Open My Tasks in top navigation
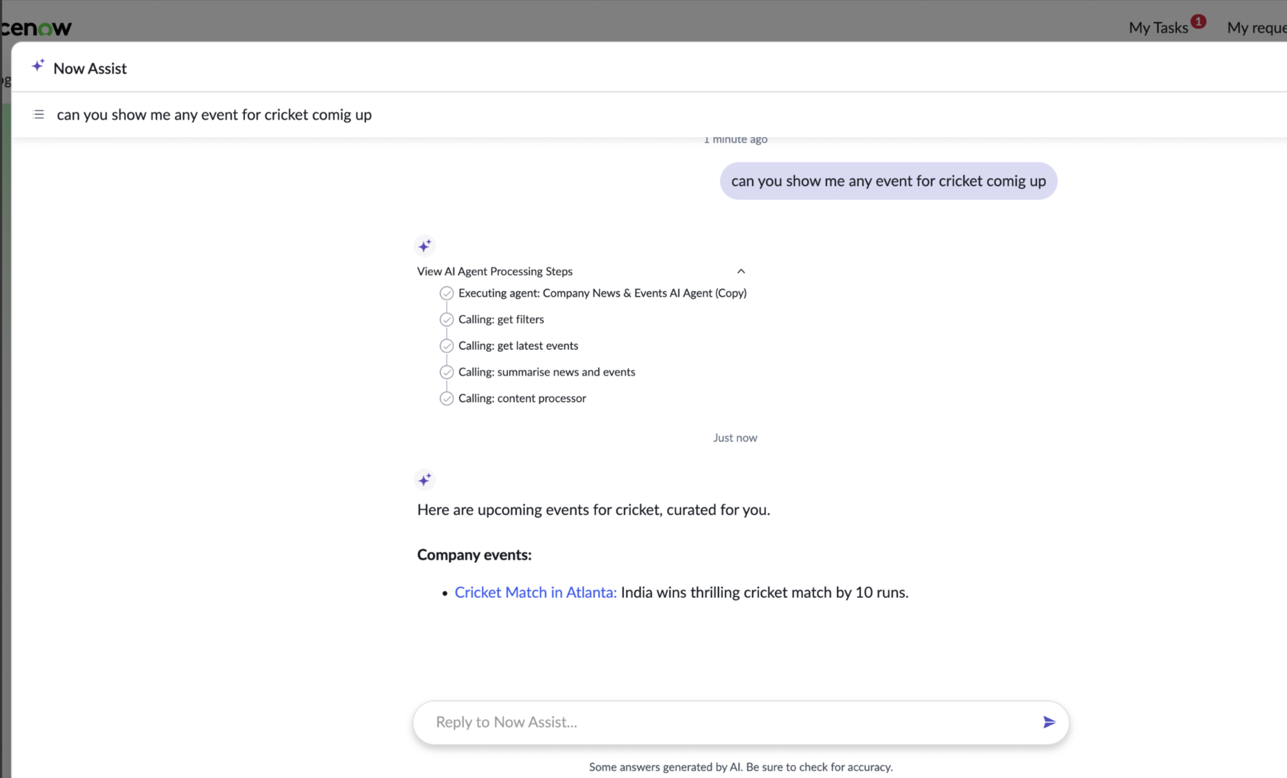The image size is (1287, 778). [1158, 28]
